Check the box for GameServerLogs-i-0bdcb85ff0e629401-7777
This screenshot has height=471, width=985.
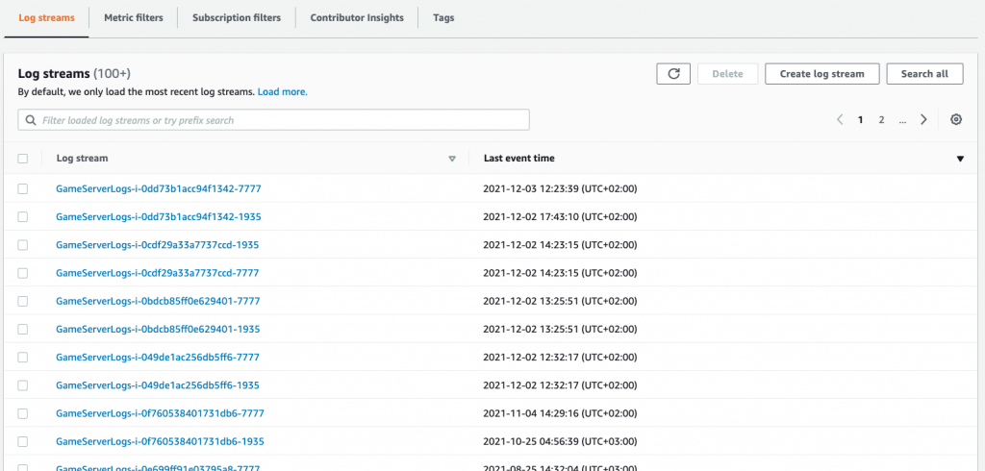(23, 301)
